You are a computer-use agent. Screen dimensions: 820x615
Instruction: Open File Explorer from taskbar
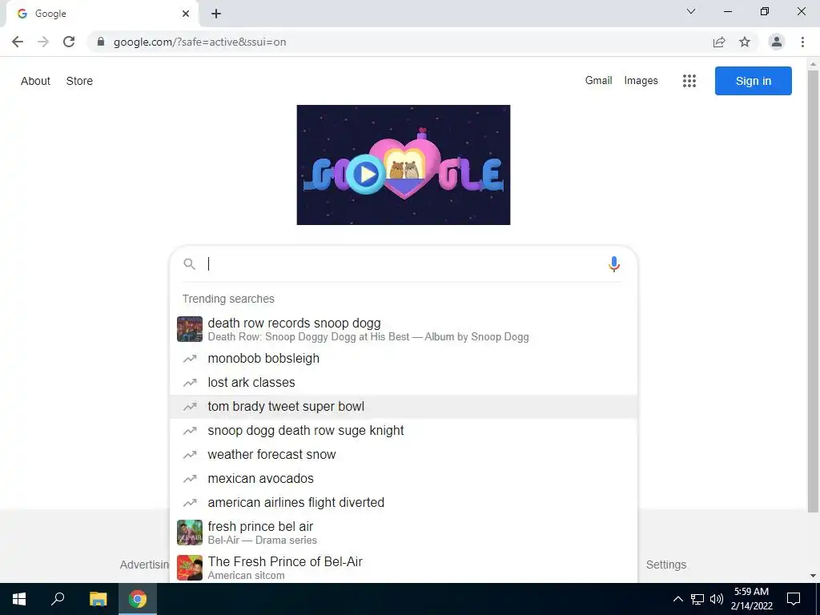[x=98, y=599]
